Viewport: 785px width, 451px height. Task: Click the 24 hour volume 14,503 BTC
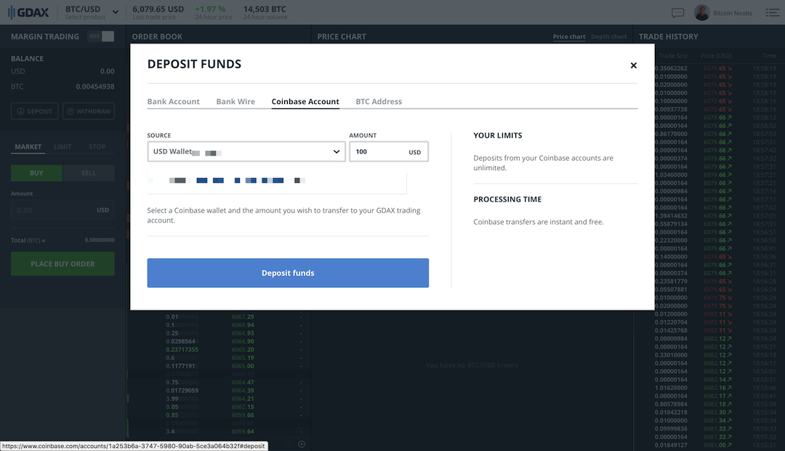(265, 9)
